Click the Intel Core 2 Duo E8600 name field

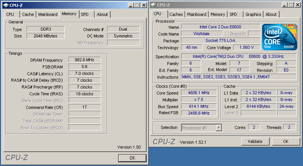coord(220,27)
